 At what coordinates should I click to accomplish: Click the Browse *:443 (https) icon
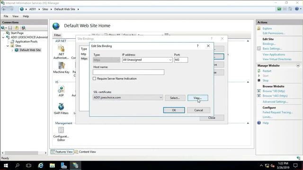pos(259,96)
